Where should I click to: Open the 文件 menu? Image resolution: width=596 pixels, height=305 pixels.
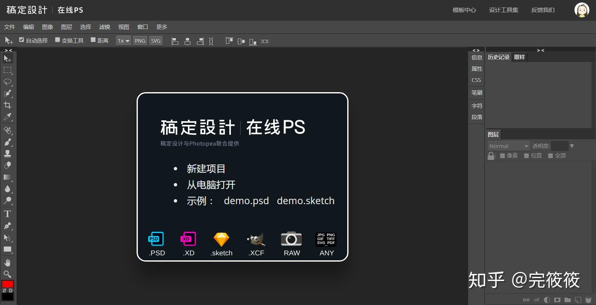(10, 27)
